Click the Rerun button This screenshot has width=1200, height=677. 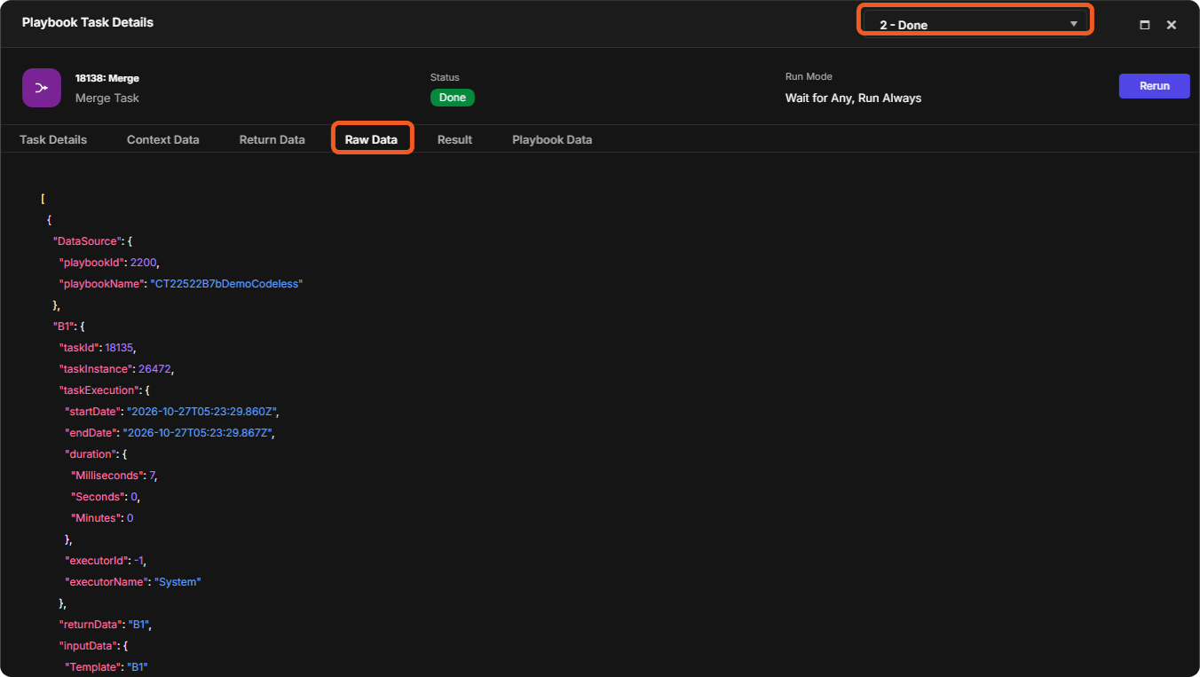1155,86
